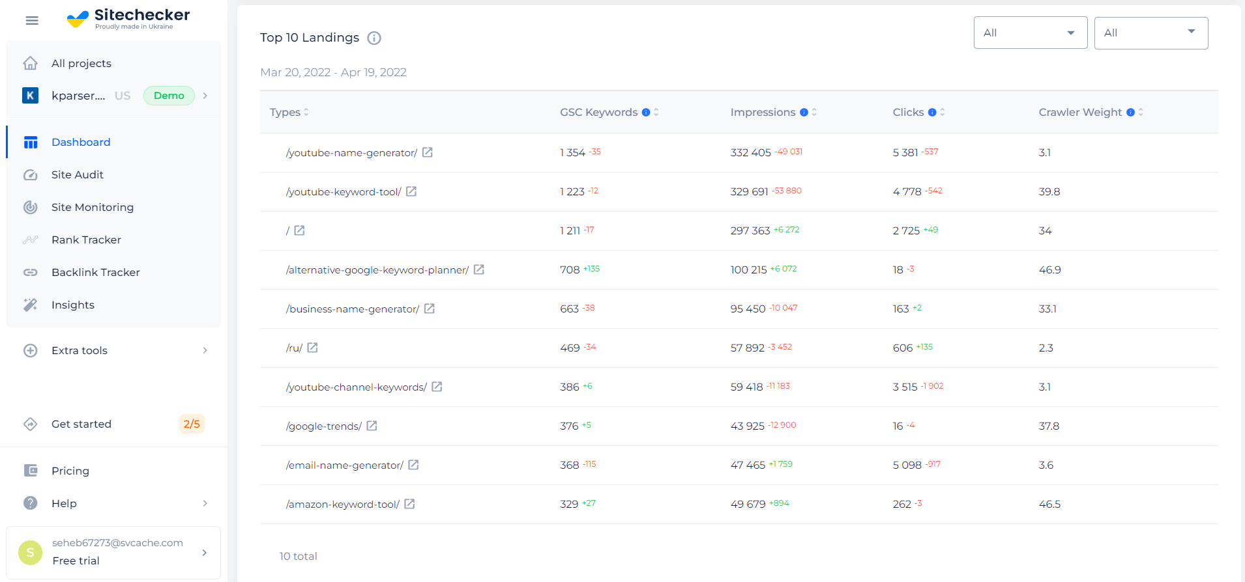Click the All projects home icon

[x=30, y=63]
